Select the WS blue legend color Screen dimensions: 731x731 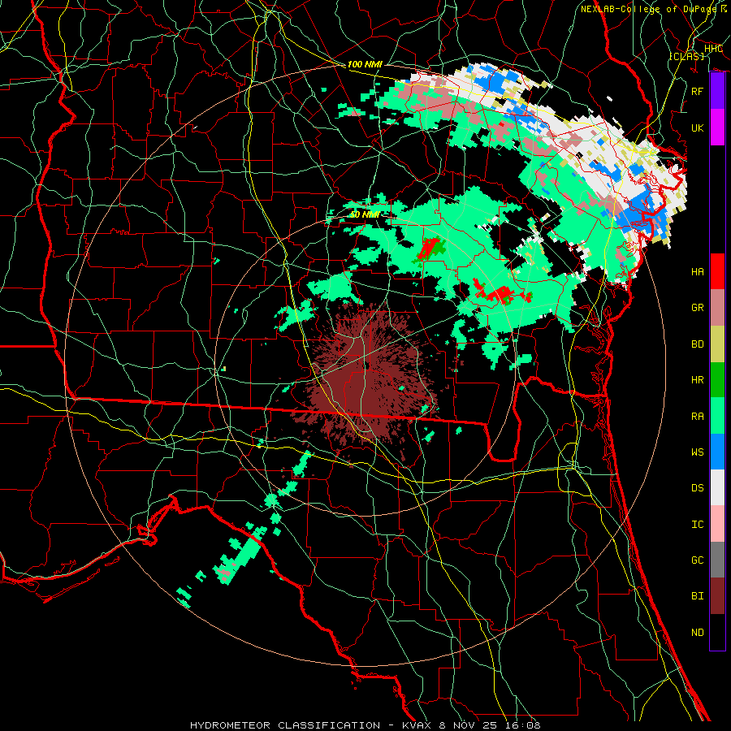tap(717, 452)
